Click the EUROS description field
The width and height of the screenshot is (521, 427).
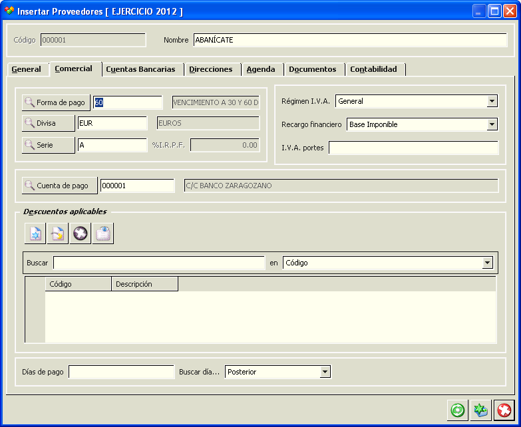(x=208, y=123)
